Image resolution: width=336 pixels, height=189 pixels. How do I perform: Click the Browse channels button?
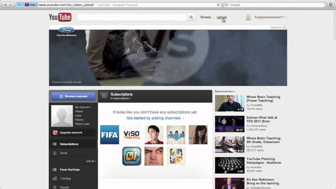[73, 96]
